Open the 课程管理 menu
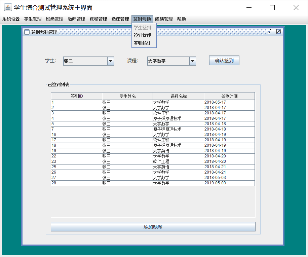 click(99, 19)
